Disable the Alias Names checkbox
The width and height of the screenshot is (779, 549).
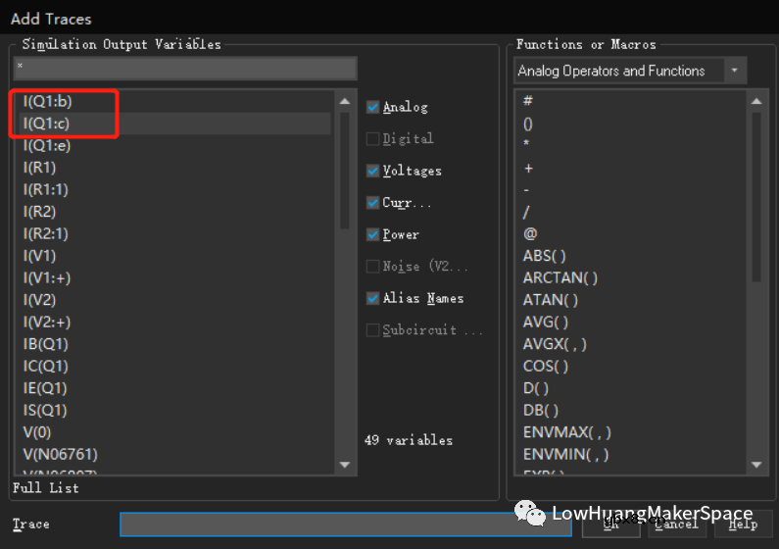point(373,298)
